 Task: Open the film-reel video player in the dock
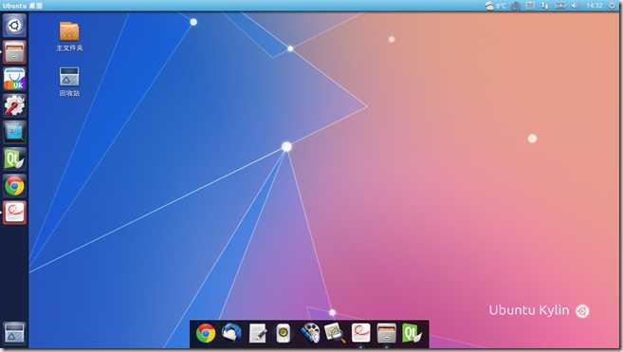tap(310, 333)
